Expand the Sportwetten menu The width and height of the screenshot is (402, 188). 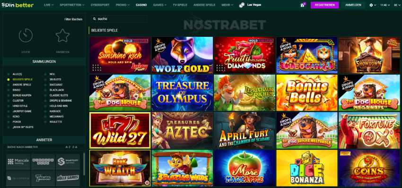tap(72, 5)
